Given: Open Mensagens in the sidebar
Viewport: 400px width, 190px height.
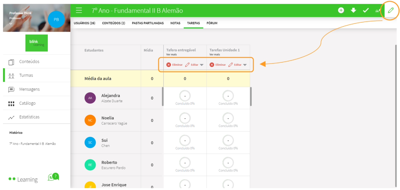Looking at the screenshot, I should point(29,89).
